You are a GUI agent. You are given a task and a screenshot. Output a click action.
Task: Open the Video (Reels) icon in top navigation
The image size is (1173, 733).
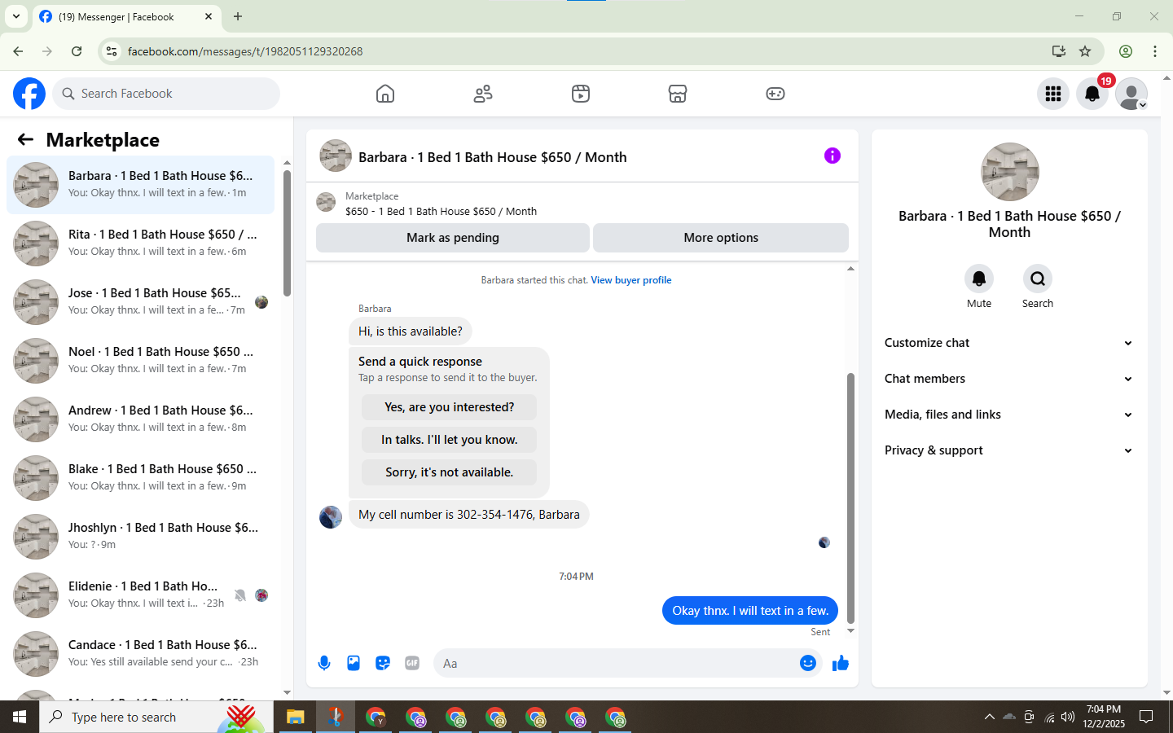(x=581, y=94)
